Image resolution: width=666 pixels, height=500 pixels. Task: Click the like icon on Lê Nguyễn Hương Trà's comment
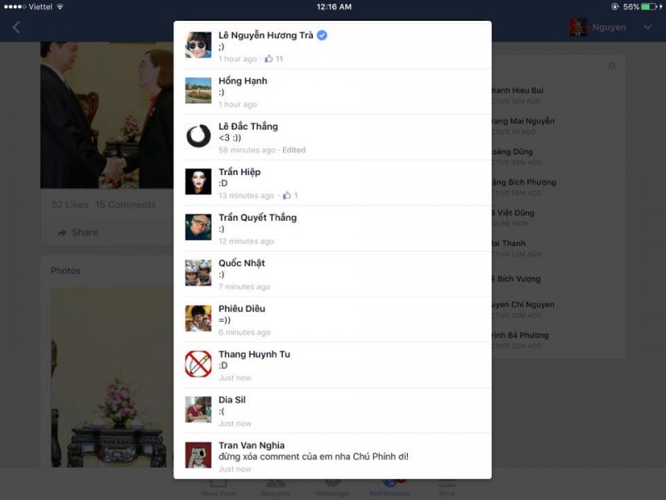click(268, 58)
